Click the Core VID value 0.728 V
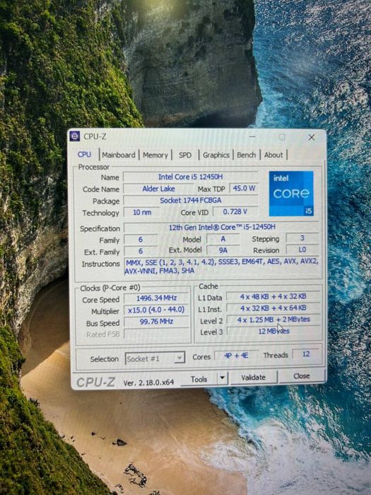Viewport: 371px width, 495px height. tap(235, 211)
